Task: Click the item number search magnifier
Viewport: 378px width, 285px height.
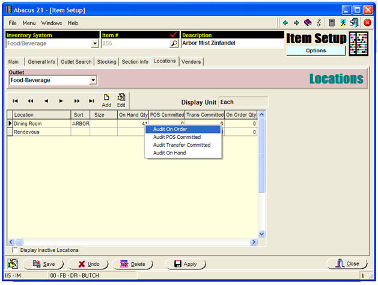Action: click(x=174, y=44)
